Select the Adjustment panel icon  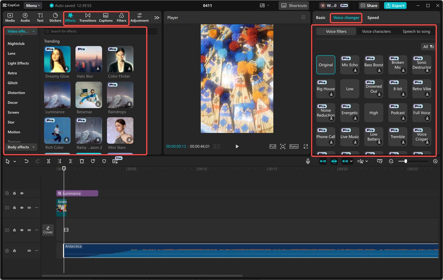[139, 17]
